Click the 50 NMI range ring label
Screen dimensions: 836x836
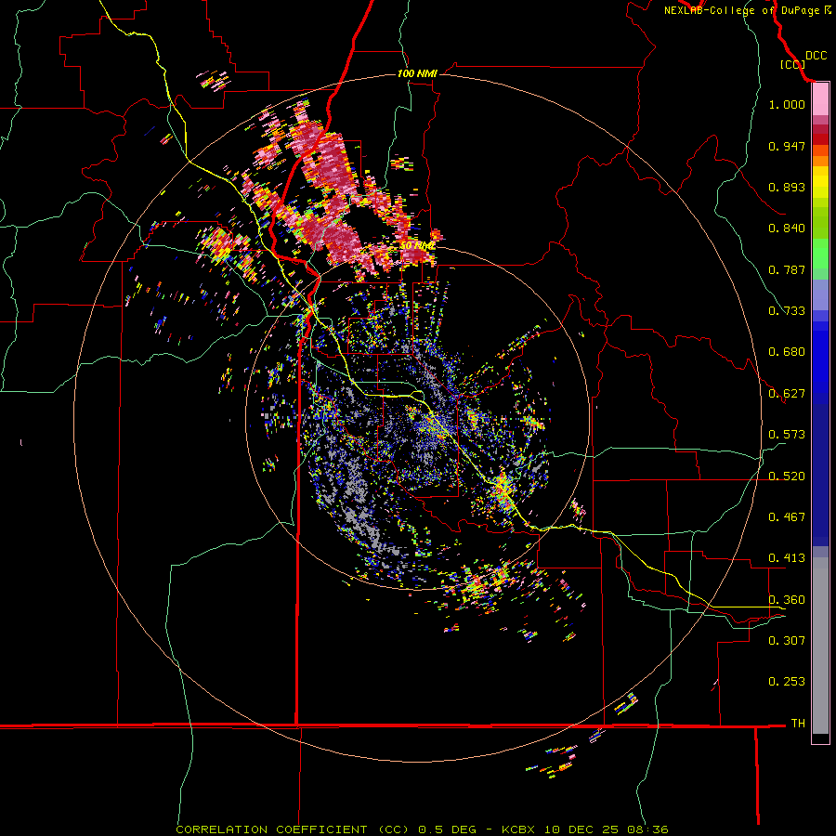[x=416, y=246]
